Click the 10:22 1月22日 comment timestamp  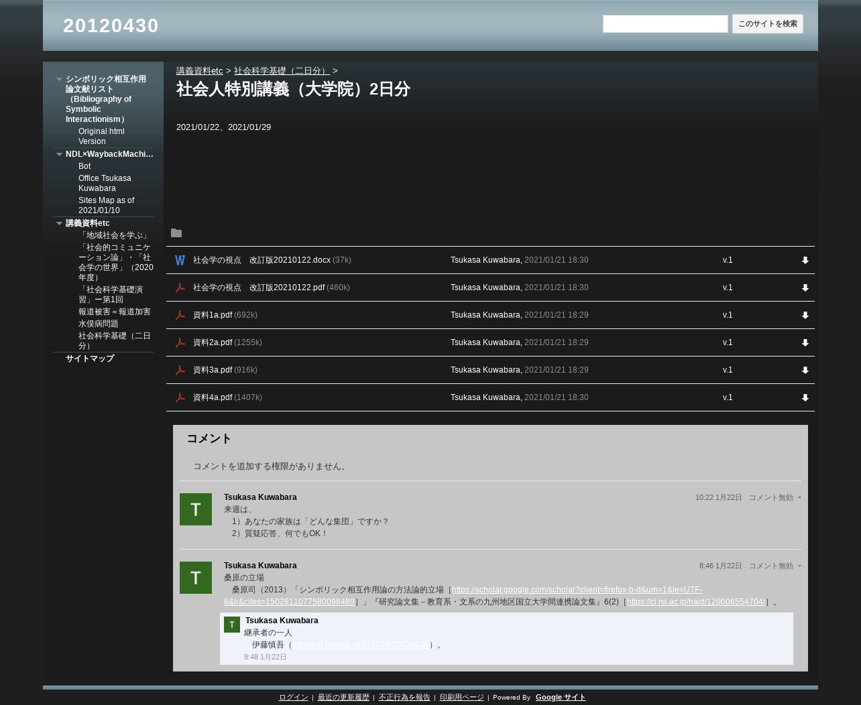(718, 498)
